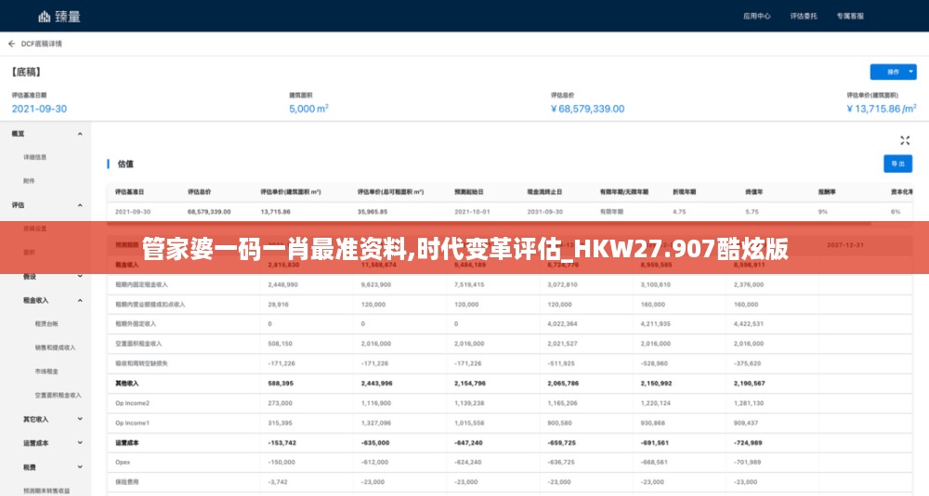Image resolution: width=929 pixels, height=496 pixels.
Task: Click the 臻量 building logo icon
Action: 45,16
